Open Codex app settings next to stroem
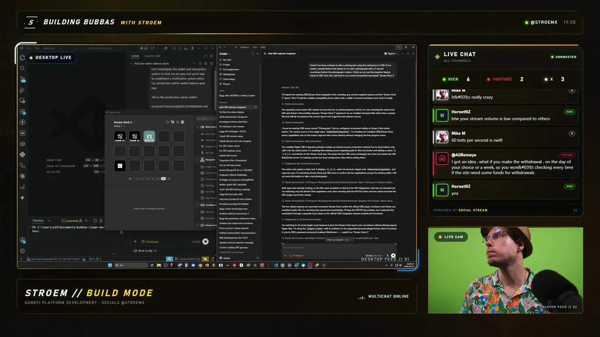The width and height of the screenshot is (600, 337). [257, 258]
